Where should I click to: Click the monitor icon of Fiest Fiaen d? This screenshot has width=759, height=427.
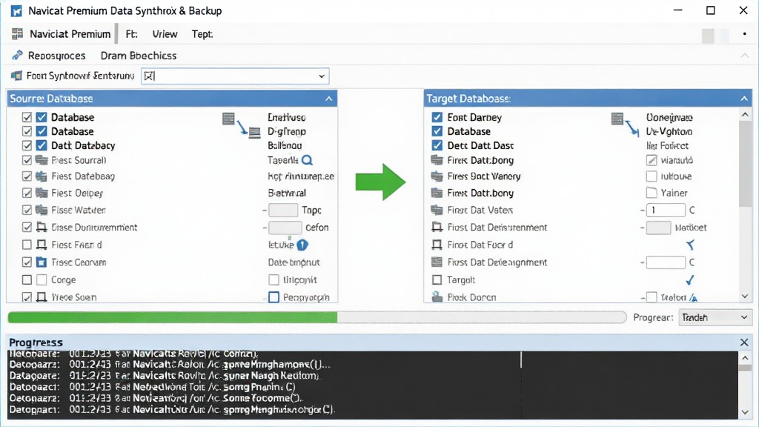tap(42, 245)
